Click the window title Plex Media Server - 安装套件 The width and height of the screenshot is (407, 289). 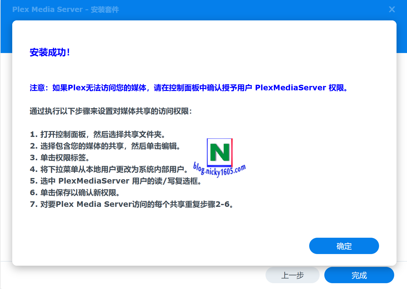coord(66,9)
